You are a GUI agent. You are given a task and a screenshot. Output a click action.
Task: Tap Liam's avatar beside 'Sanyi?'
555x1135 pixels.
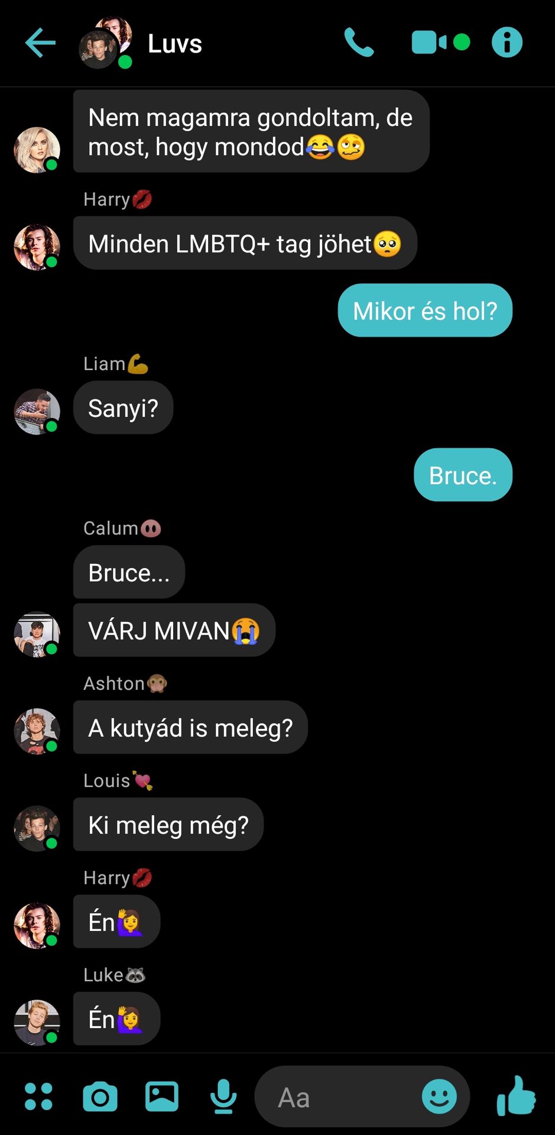point(37,411)
